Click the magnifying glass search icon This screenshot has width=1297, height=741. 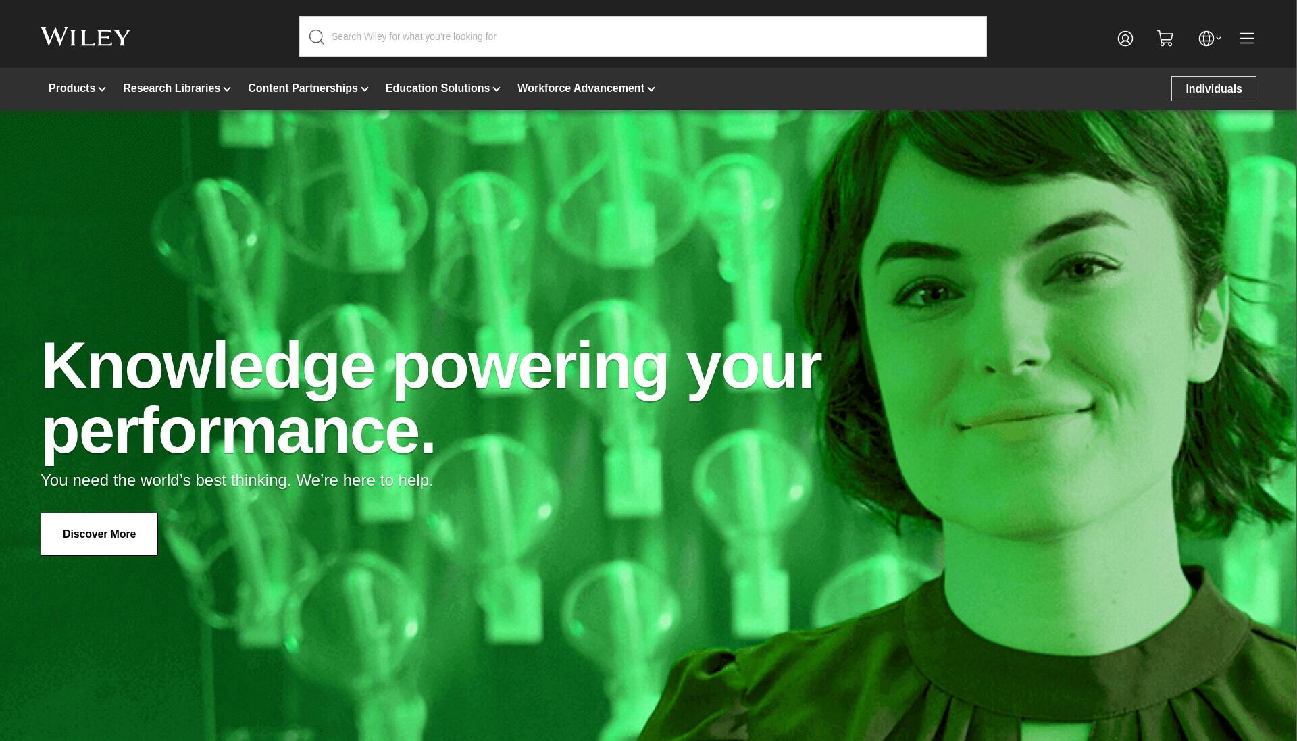pyautogui.click(x=317, y=37)
